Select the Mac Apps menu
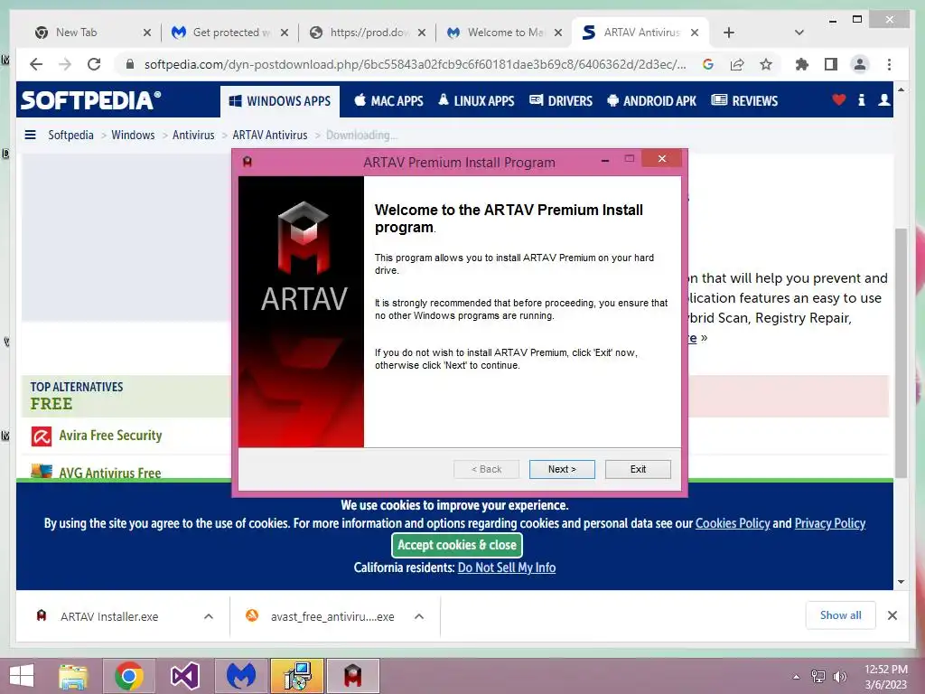 click(388, 101)
